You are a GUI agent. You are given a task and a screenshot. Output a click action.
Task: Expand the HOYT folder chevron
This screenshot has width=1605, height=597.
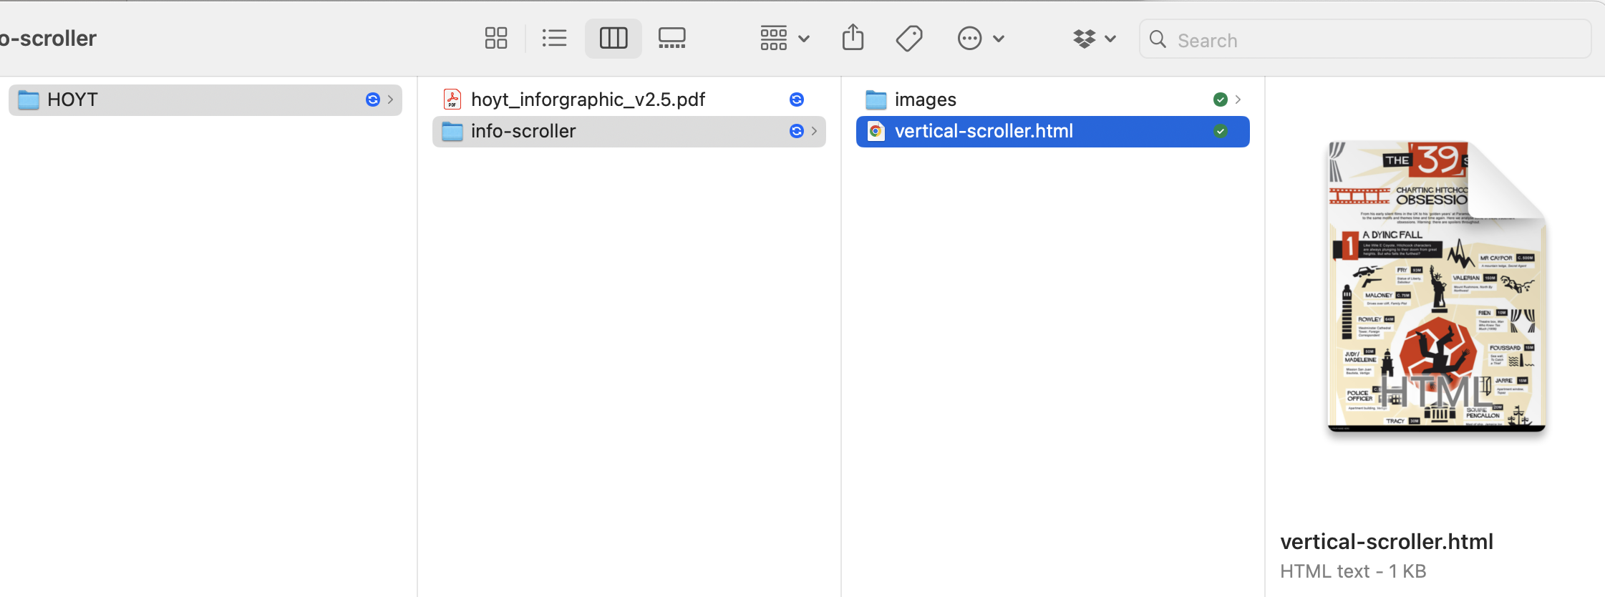point(390,99)
